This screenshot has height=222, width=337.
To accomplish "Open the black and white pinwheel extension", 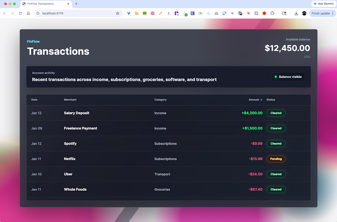I will pyautogui.click(x=240, y=13).
